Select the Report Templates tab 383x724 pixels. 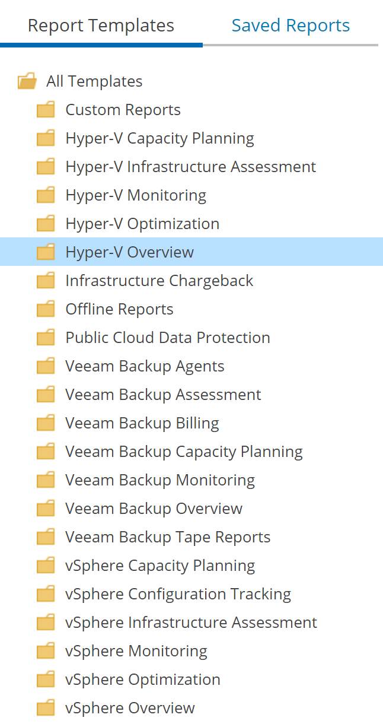101,25
